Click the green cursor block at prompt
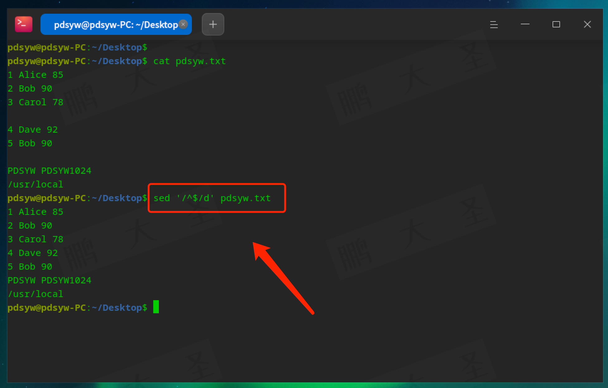This screenshot has width=608, height=388. click(x=156, y=307)
